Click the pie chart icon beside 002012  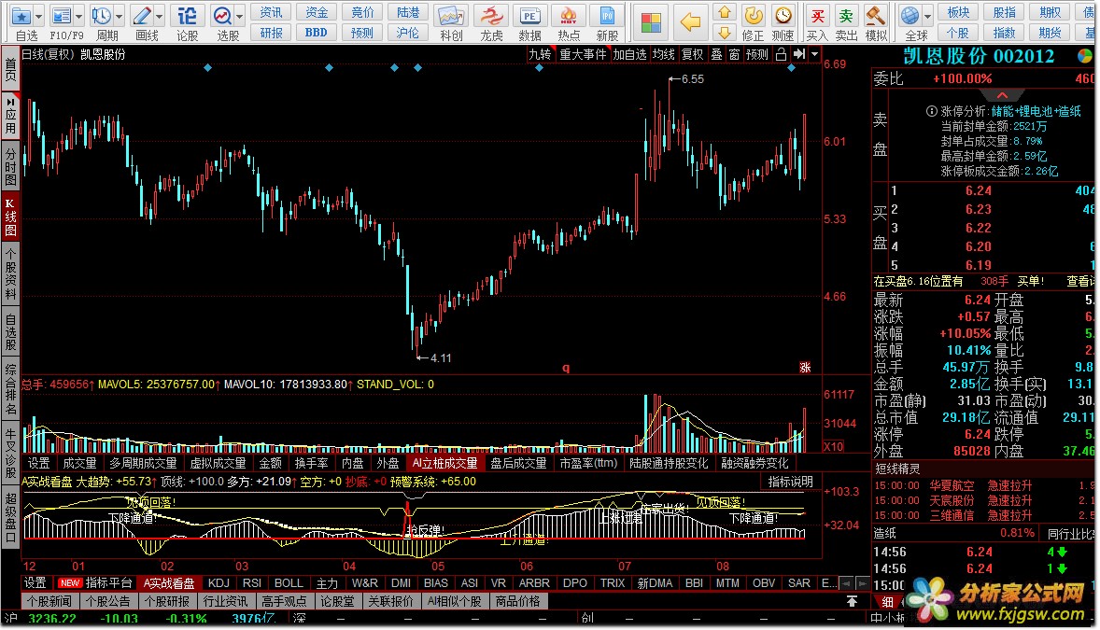pos(1084,56)
